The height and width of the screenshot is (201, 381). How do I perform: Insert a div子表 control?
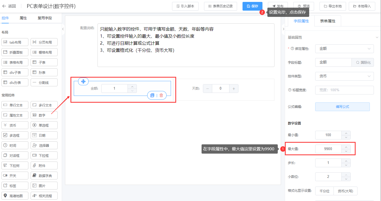click(15, 72)
